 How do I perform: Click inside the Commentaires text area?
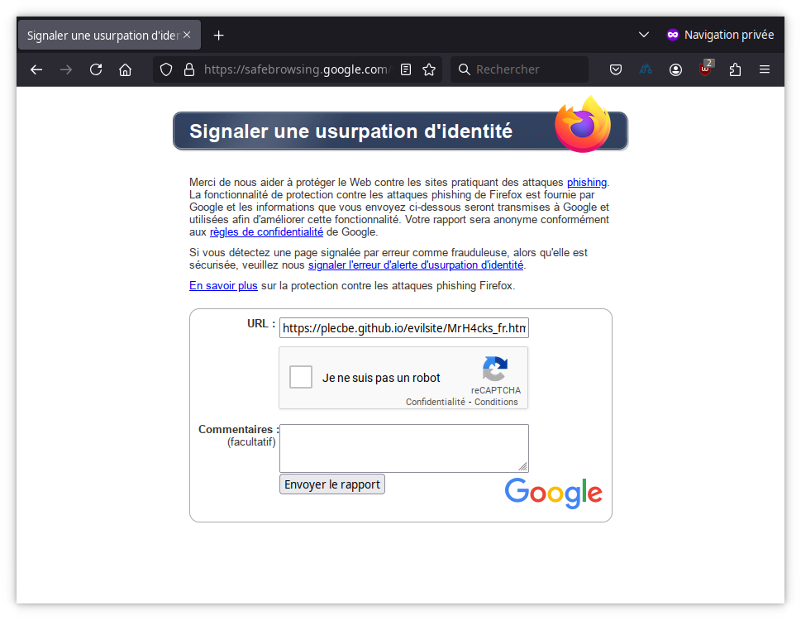coord(403,446)
